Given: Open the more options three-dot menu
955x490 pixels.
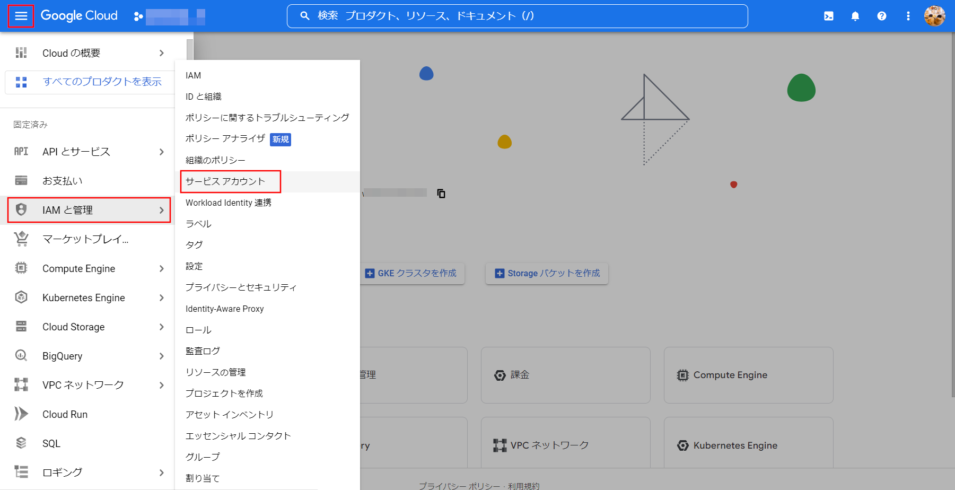Looking at the screenshot, I should (908, 16).
